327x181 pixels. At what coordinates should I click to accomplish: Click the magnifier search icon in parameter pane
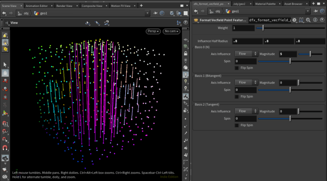tap(308, 20)
